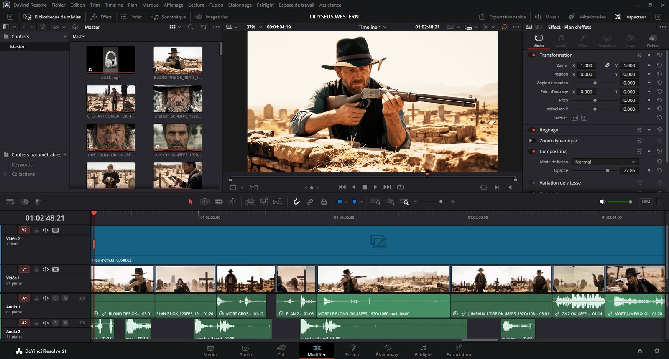This screenshot has height=359, width=669.
Task: Open the Fichier tab in Inspector
Action: 653,41
